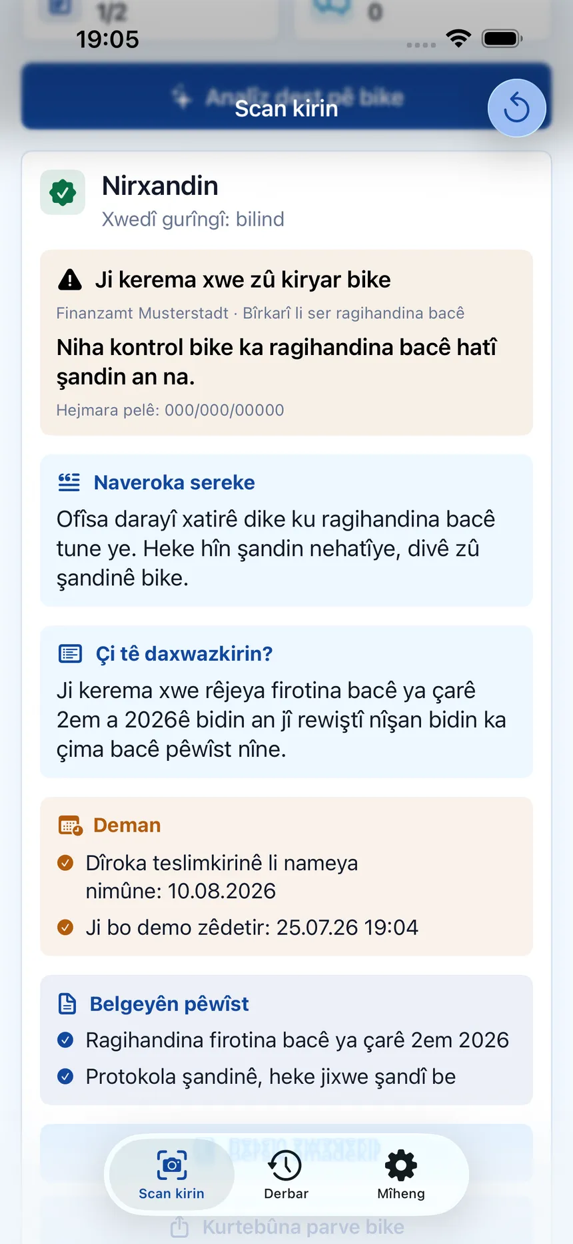Check the Ji bo demo zêdetir item

click(65, 927)
